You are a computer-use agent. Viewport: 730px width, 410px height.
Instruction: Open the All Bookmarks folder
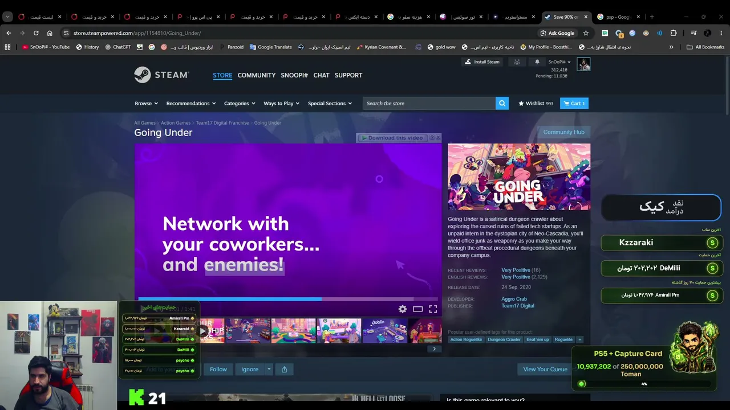tap(705, 47)
